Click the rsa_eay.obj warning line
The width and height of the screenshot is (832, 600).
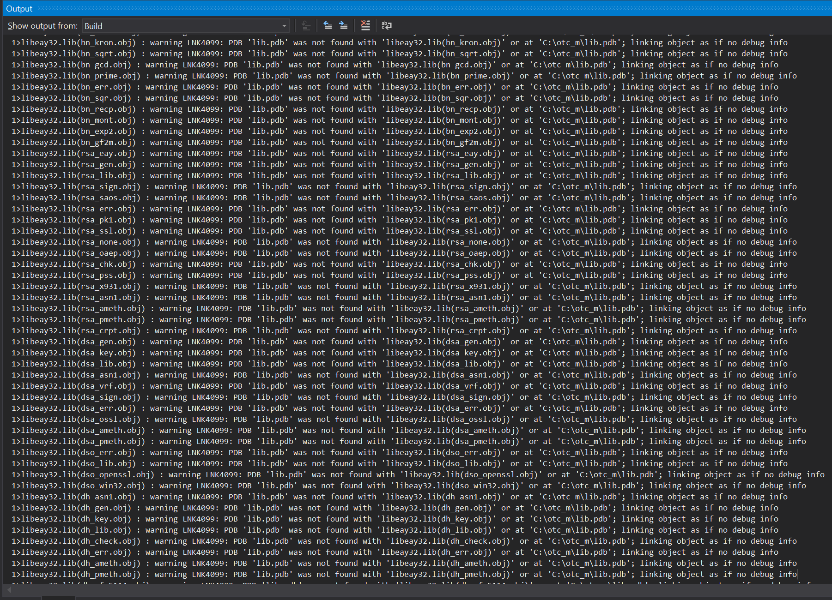pos(400,153)
